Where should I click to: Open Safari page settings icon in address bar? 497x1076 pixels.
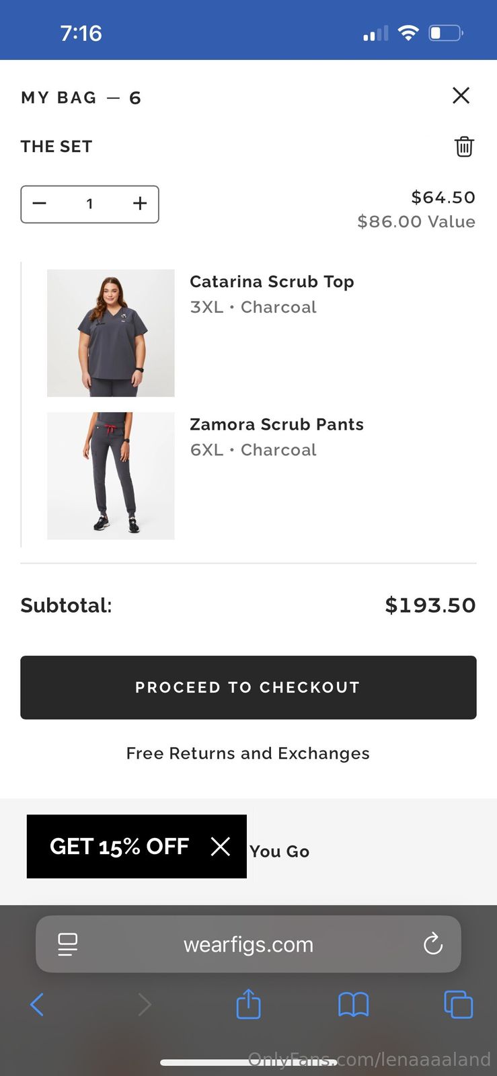[68, 944]
